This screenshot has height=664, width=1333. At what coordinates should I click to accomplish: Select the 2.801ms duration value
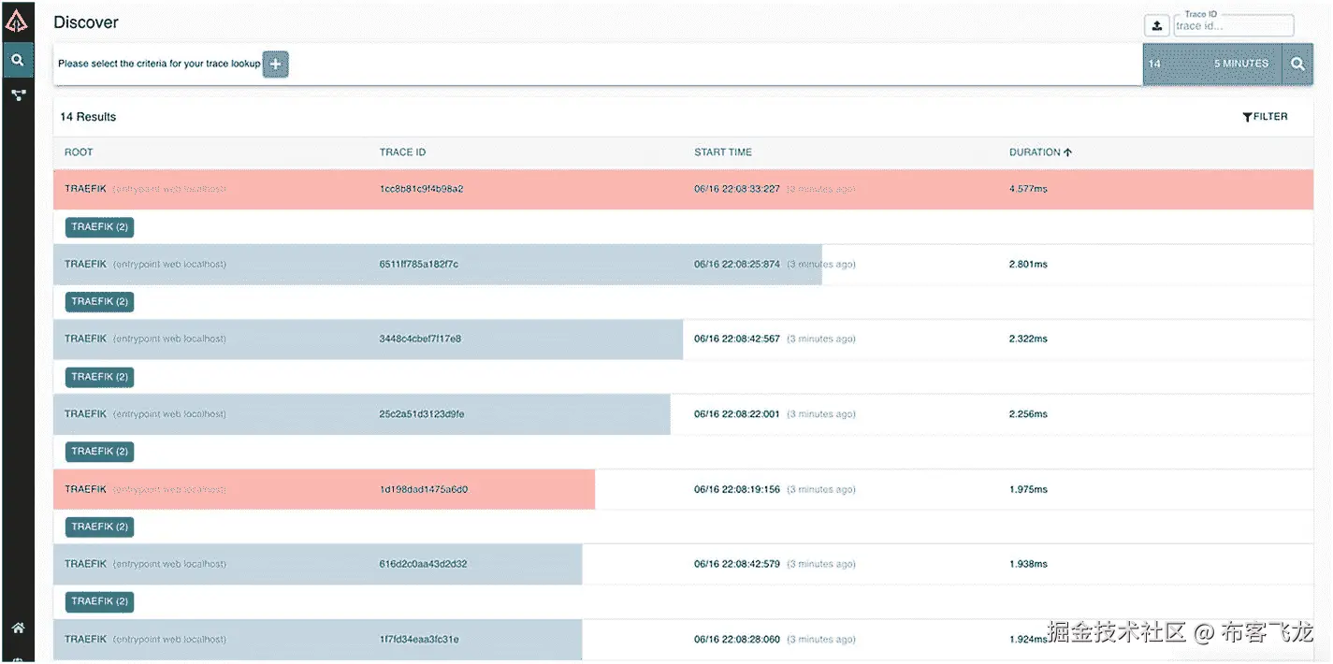point(1028,265)
